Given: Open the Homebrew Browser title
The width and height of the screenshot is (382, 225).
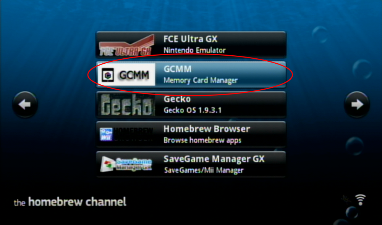Looking at the screenshot, I should coord(207,129).
